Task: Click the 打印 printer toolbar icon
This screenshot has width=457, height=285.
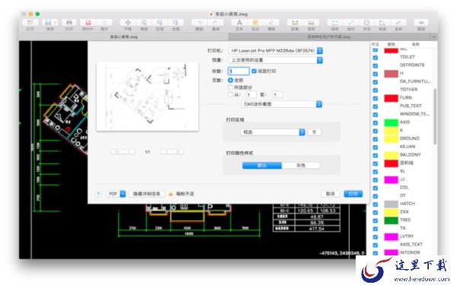Action: click(x=69, y=22)
